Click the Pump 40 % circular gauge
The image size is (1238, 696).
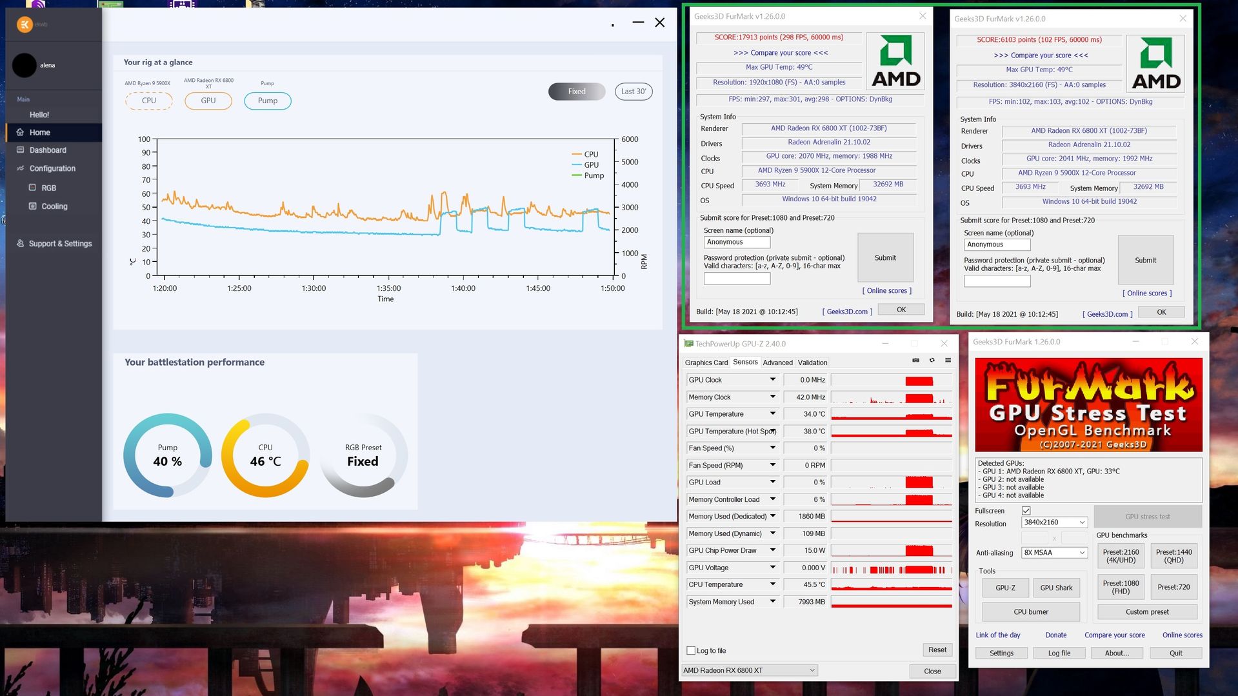point(168,455)
